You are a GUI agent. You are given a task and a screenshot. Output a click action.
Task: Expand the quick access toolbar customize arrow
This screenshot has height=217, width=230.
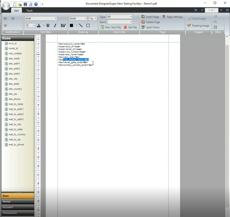[43, 4]
